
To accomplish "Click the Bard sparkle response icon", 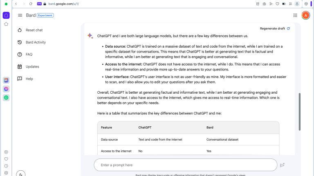I will pos(90,36).
